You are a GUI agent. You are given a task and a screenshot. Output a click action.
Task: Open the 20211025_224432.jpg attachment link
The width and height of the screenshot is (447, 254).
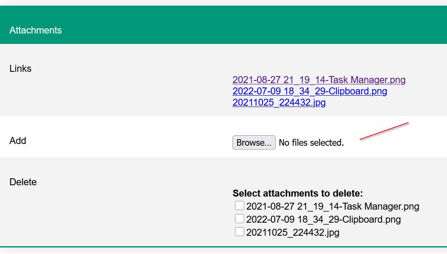pos(279,103)
